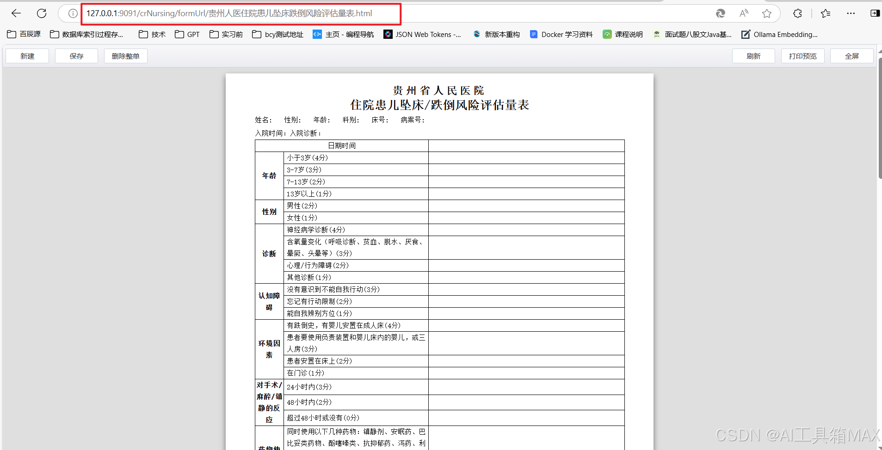Select the 13岁以上(1分) row

point(454,194)
